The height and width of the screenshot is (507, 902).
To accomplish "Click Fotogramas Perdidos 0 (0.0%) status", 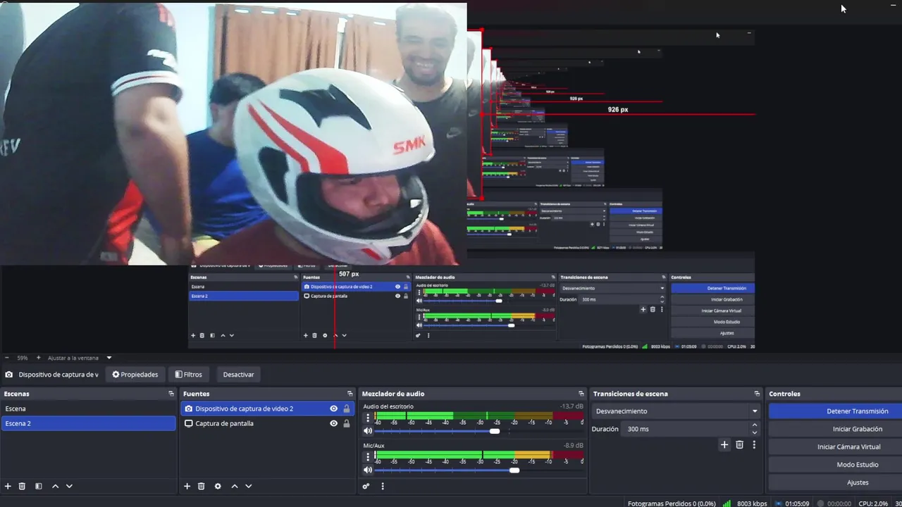I will click(672, 503).
